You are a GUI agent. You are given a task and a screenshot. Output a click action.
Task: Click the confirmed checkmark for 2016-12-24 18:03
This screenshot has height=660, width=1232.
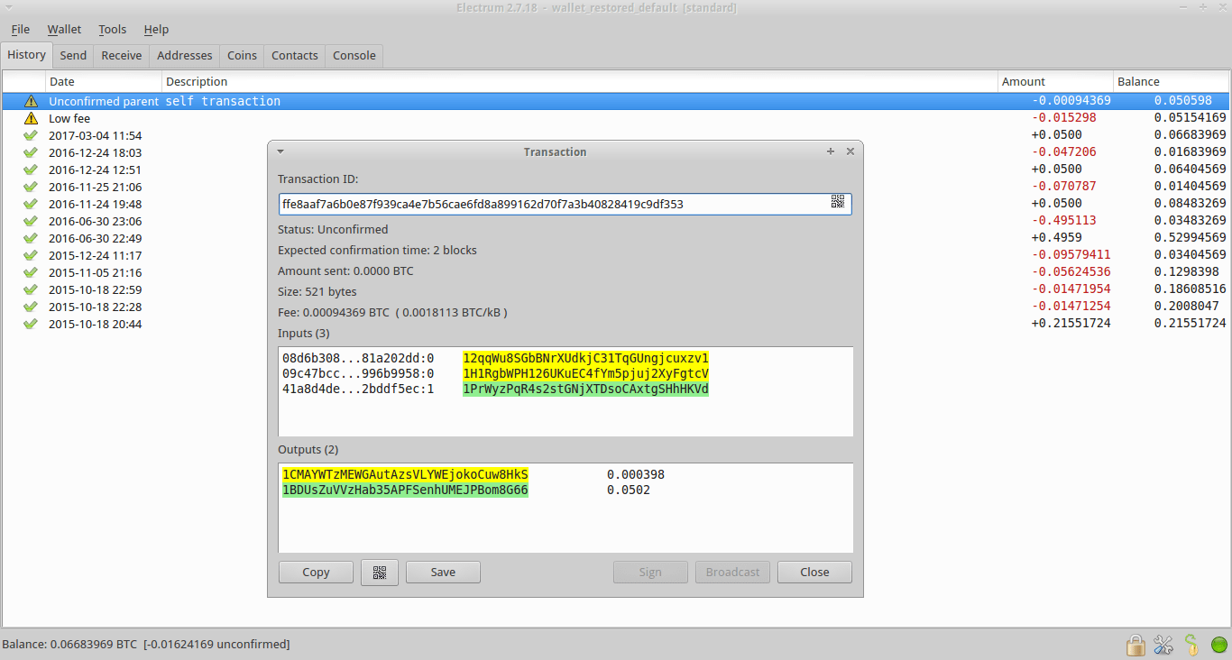[31, 152]
